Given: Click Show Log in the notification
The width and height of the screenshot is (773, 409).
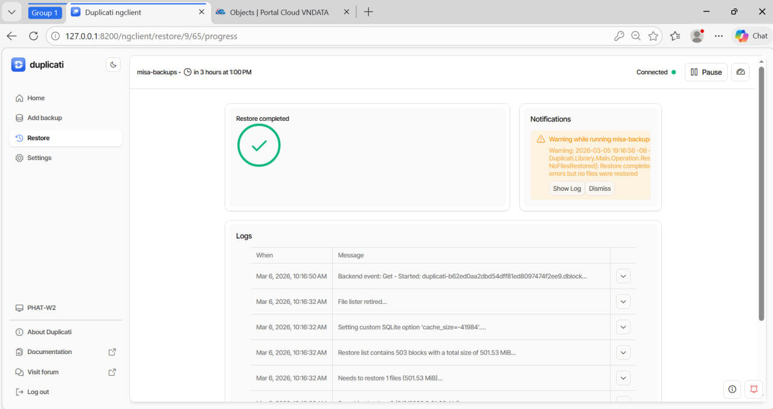Looking at the screenshot, I should (x=566, y=188).
